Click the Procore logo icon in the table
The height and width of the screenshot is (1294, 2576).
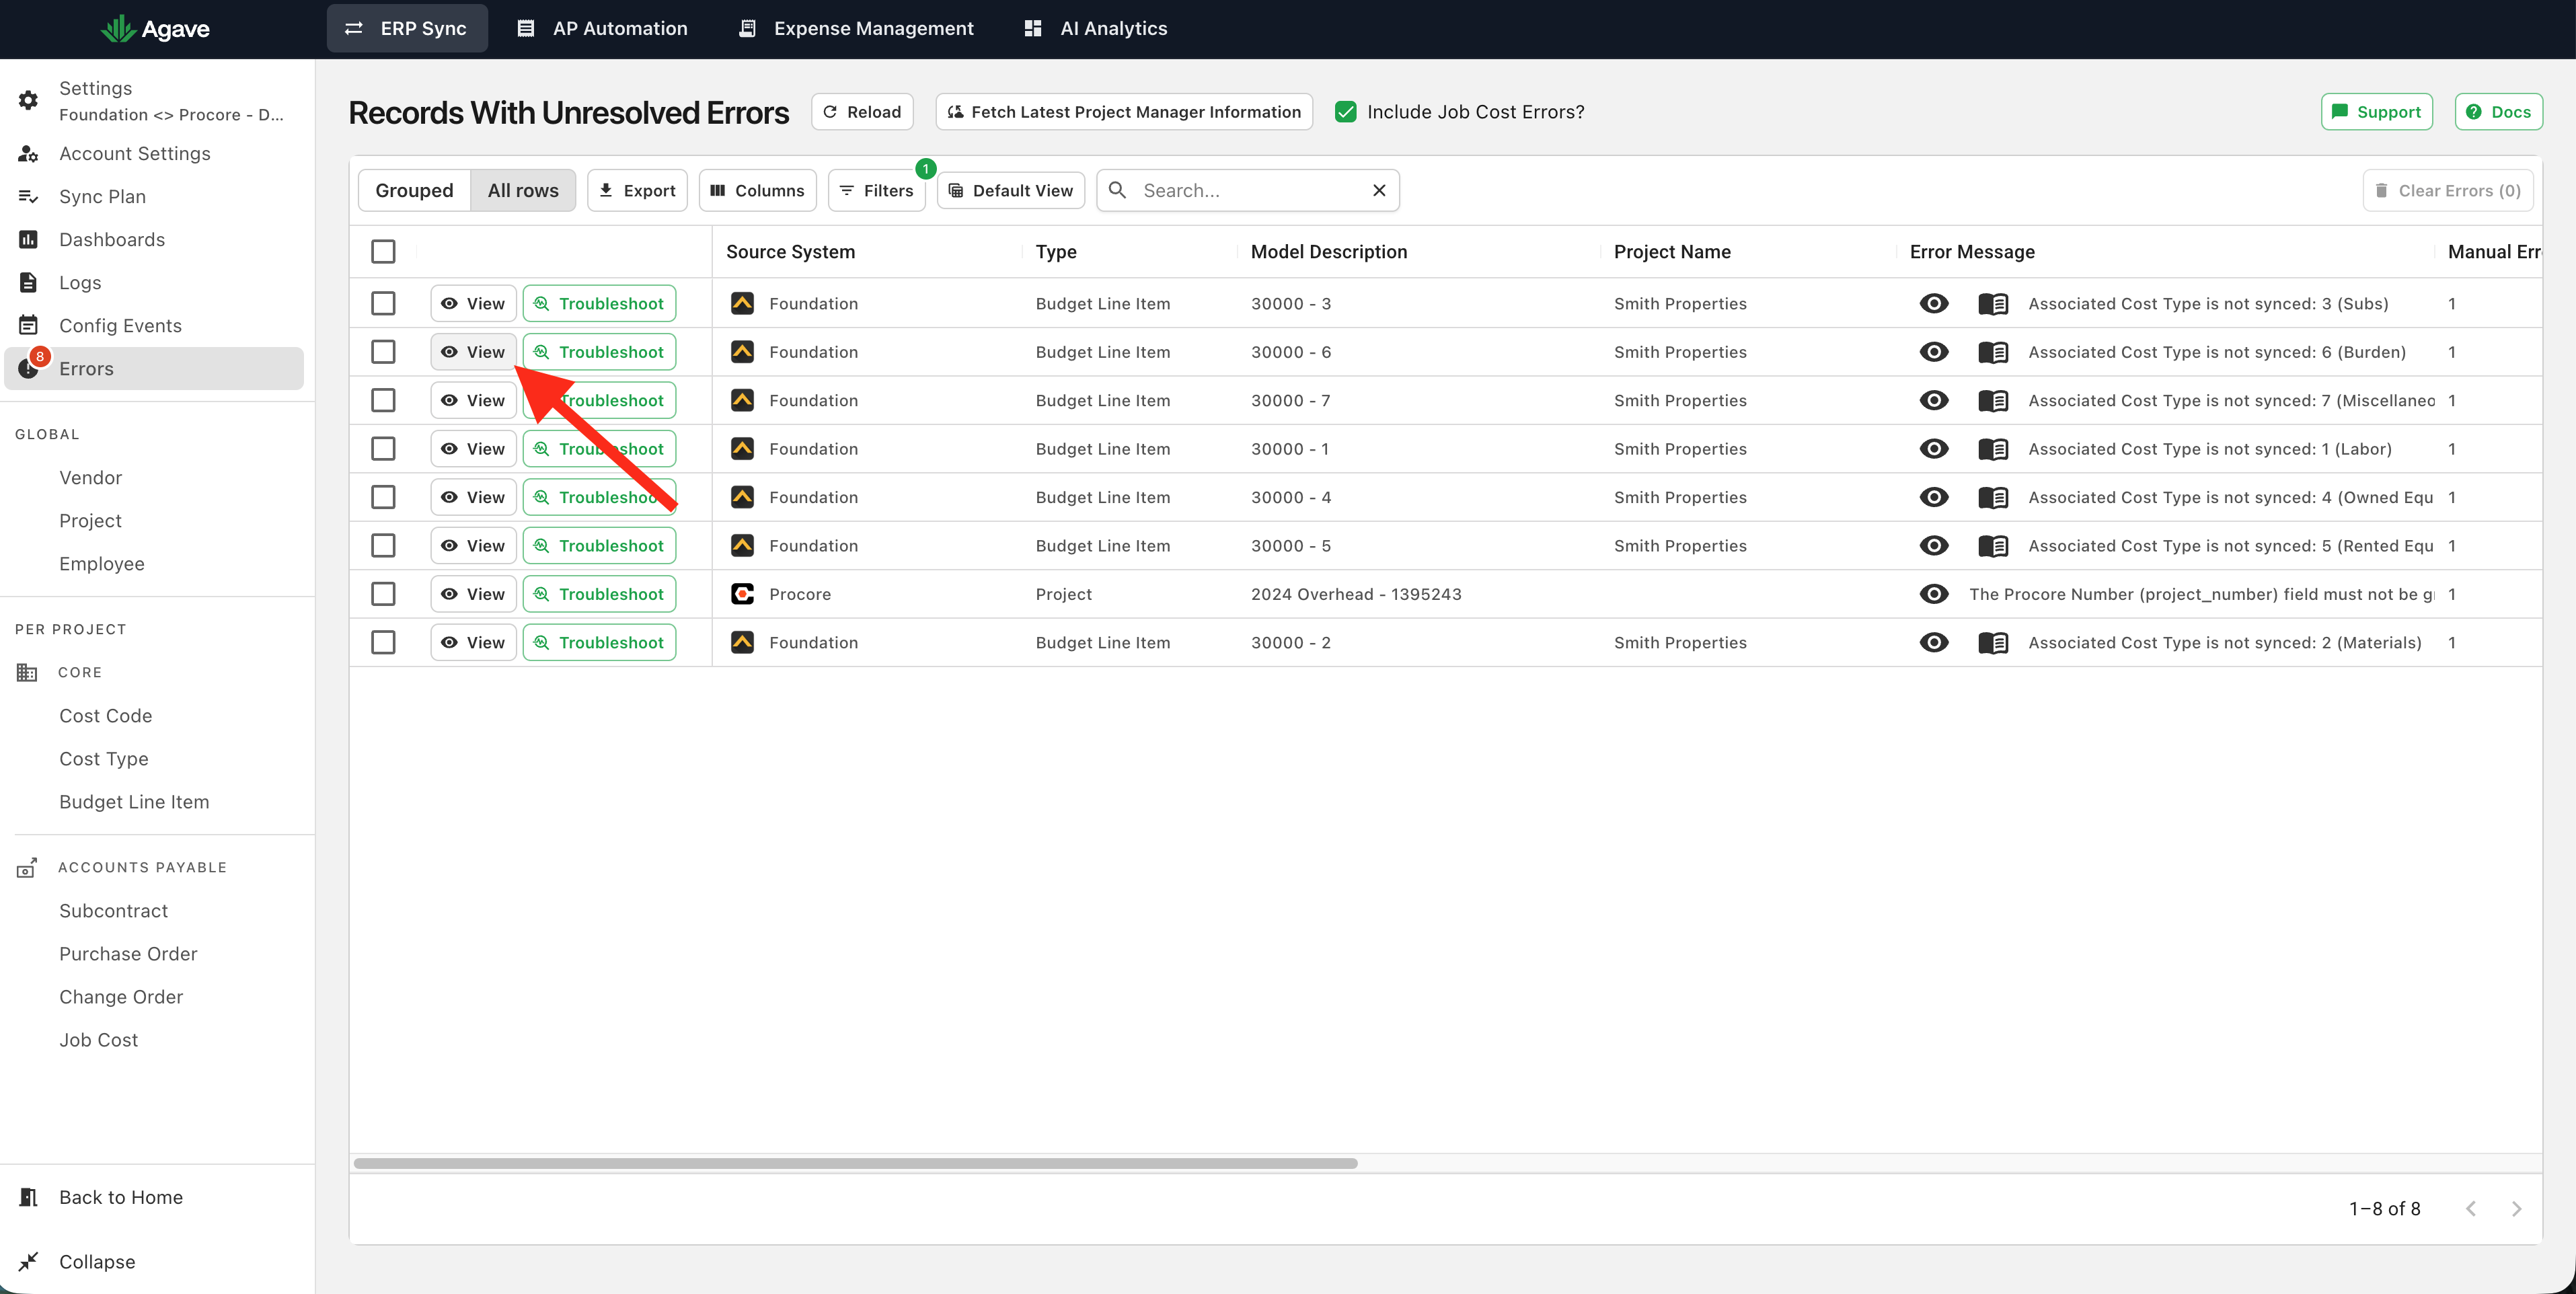742,594
